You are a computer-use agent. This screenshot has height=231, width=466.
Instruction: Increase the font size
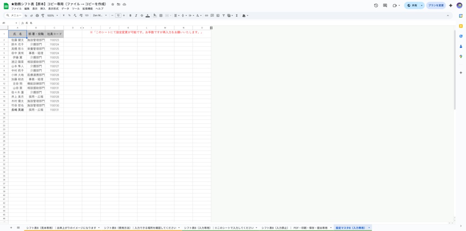point(124,15)
